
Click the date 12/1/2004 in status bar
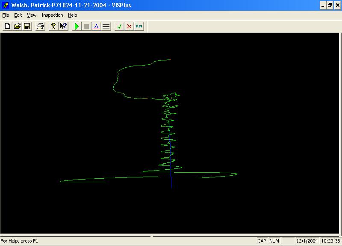307,241
